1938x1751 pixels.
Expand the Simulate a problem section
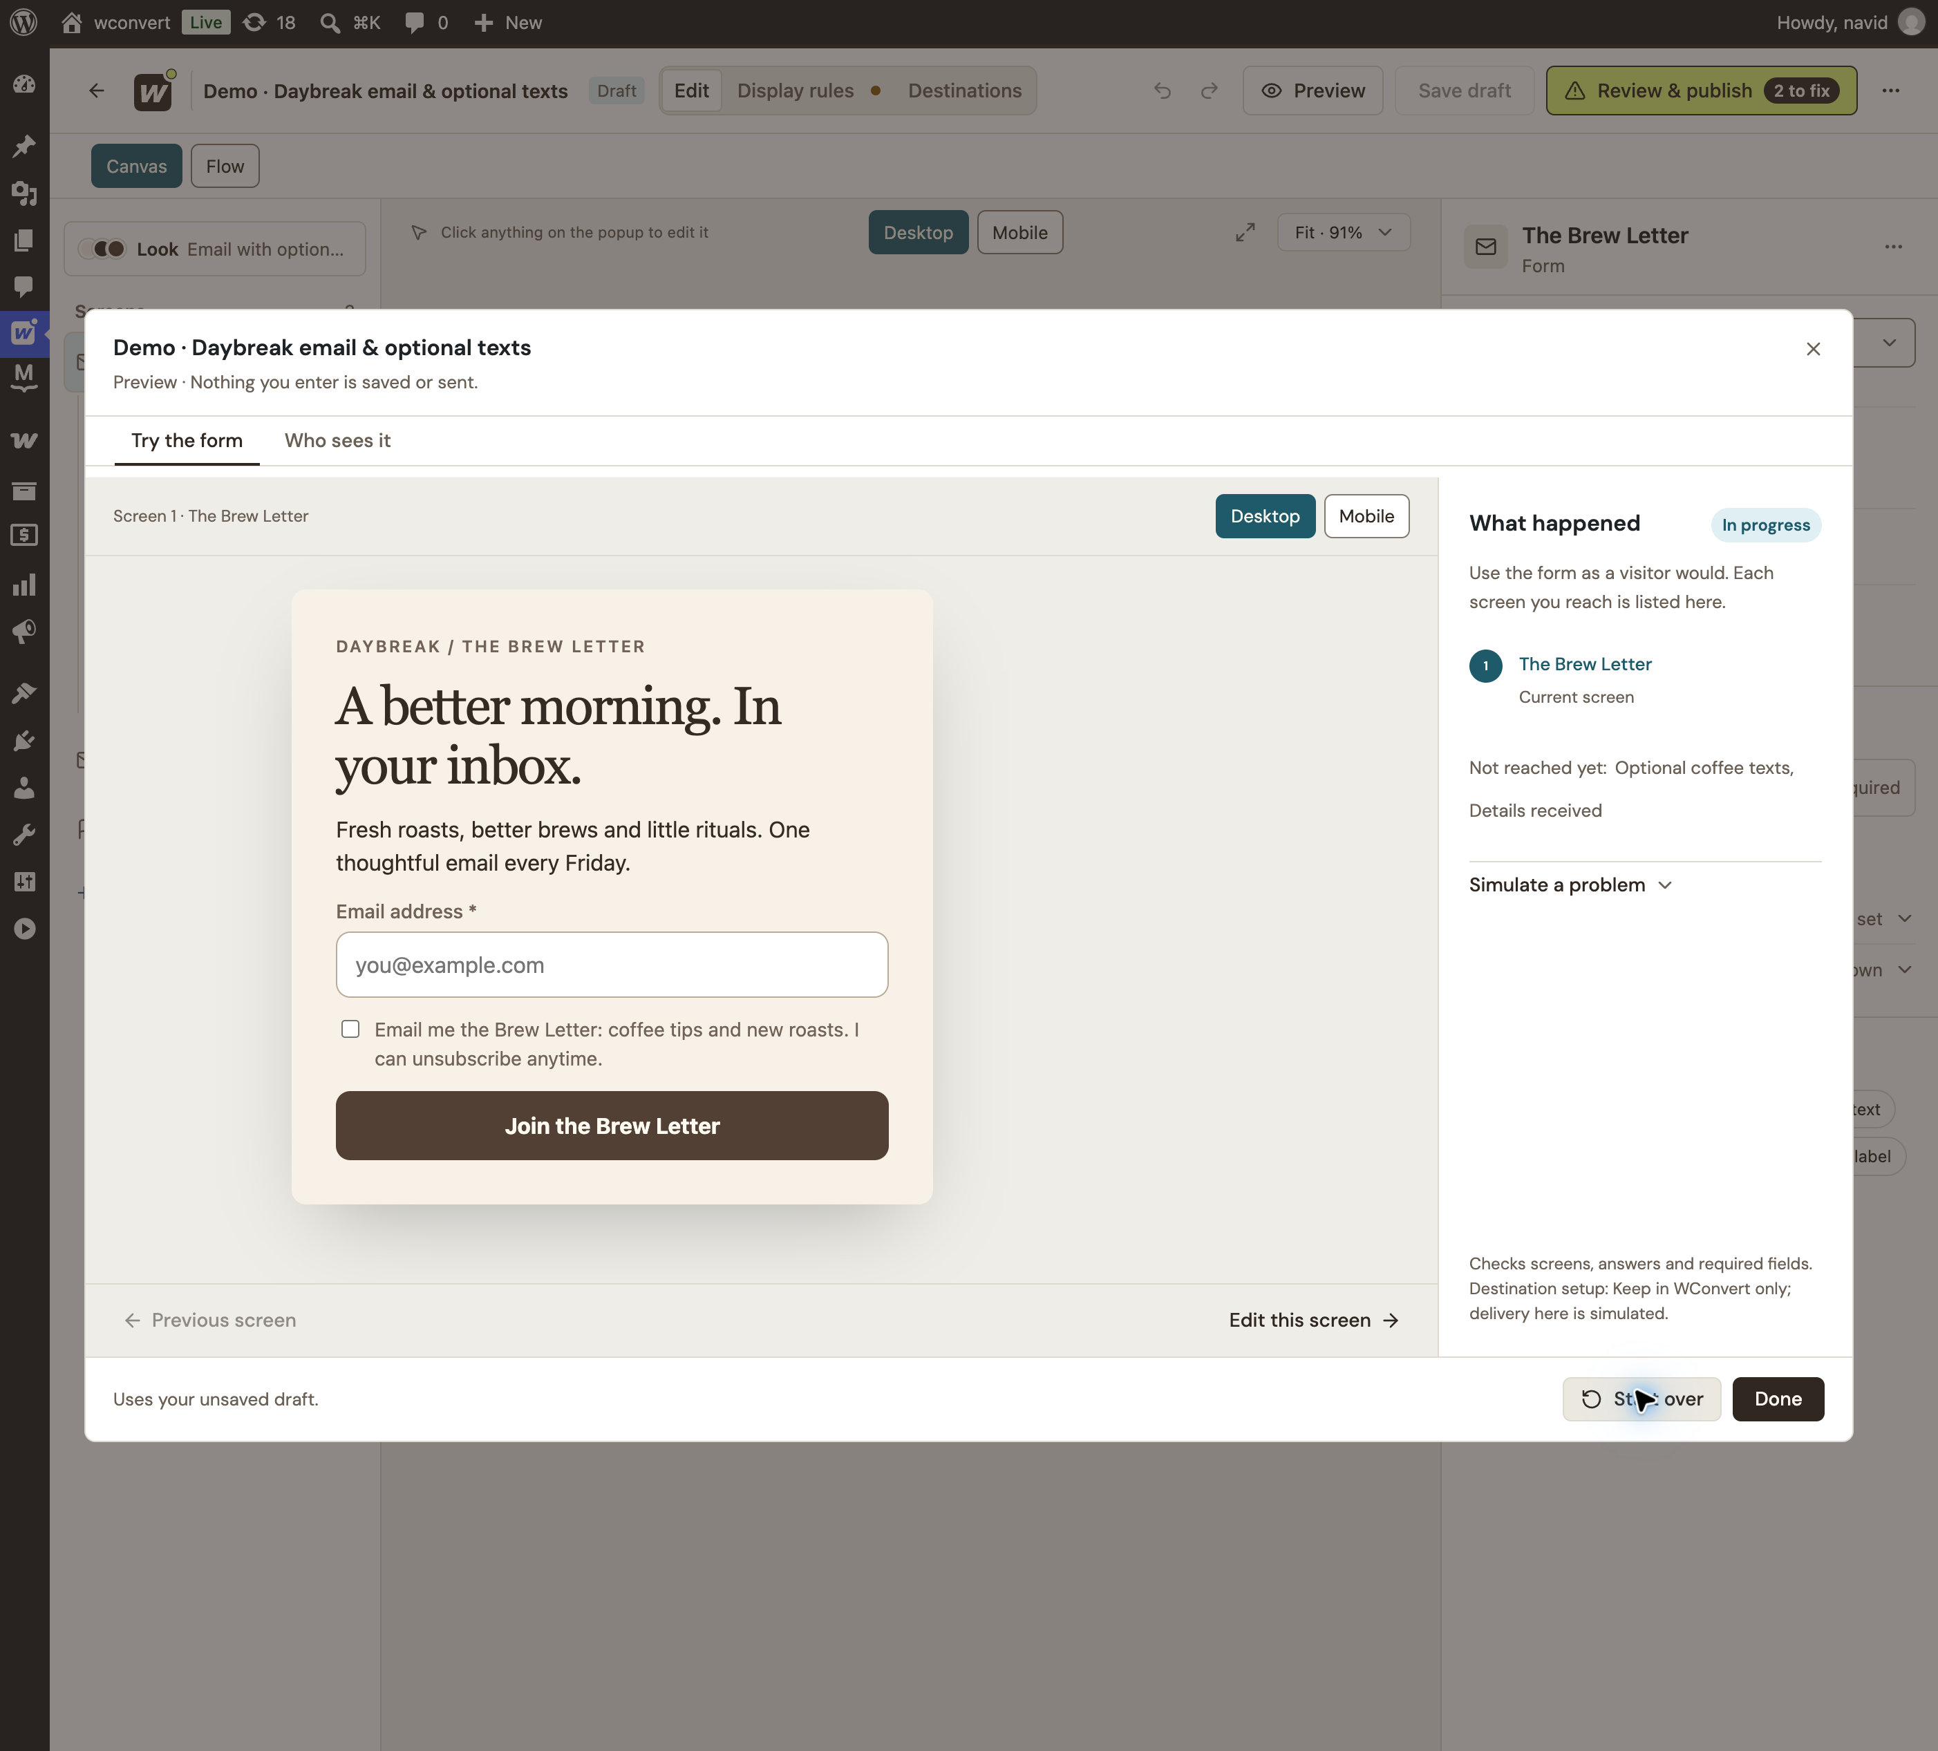coord(1571,885)
